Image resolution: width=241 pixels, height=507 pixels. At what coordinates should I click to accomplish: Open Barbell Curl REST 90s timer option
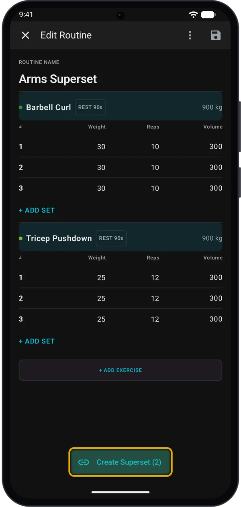point(90,107)
